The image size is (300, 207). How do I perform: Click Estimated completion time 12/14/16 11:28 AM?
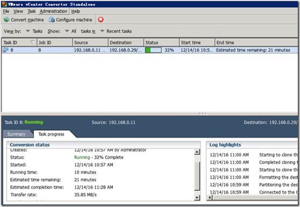coord(94,187)
